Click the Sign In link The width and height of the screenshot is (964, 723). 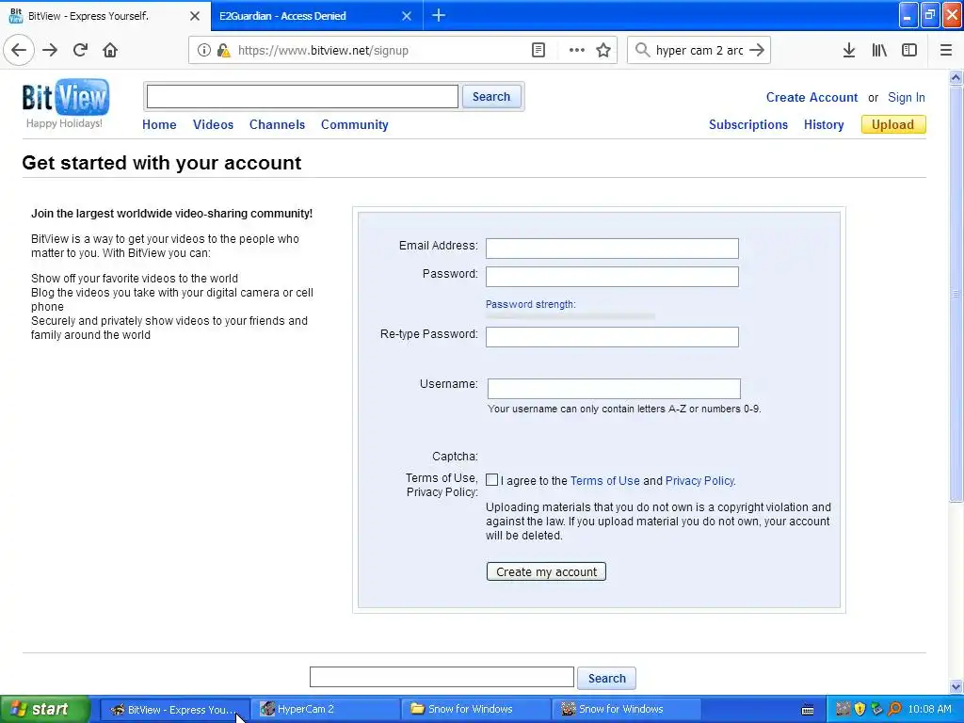tap(907, 97)
